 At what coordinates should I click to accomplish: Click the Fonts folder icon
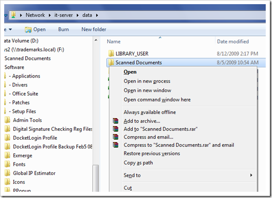coord(7,164)
